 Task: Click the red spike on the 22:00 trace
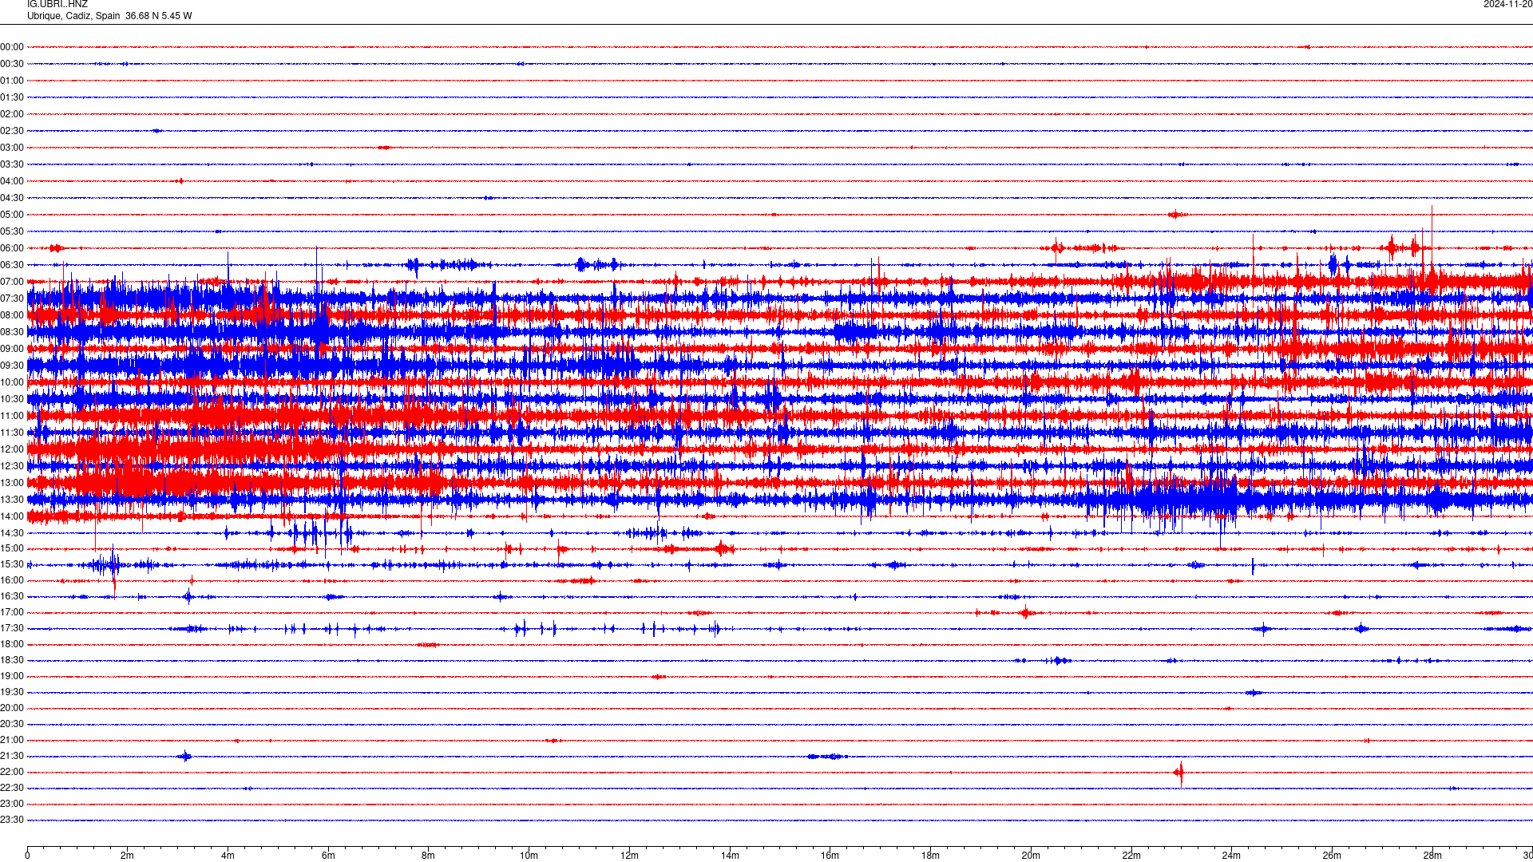click(1180, 773)
